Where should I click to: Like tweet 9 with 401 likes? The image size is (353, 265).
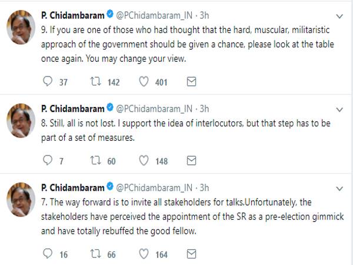click(x=143, y=82)
